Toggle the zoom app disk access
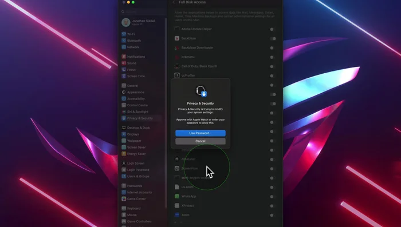The width and height of the screenshot is (401, 227). coord(273,215)
